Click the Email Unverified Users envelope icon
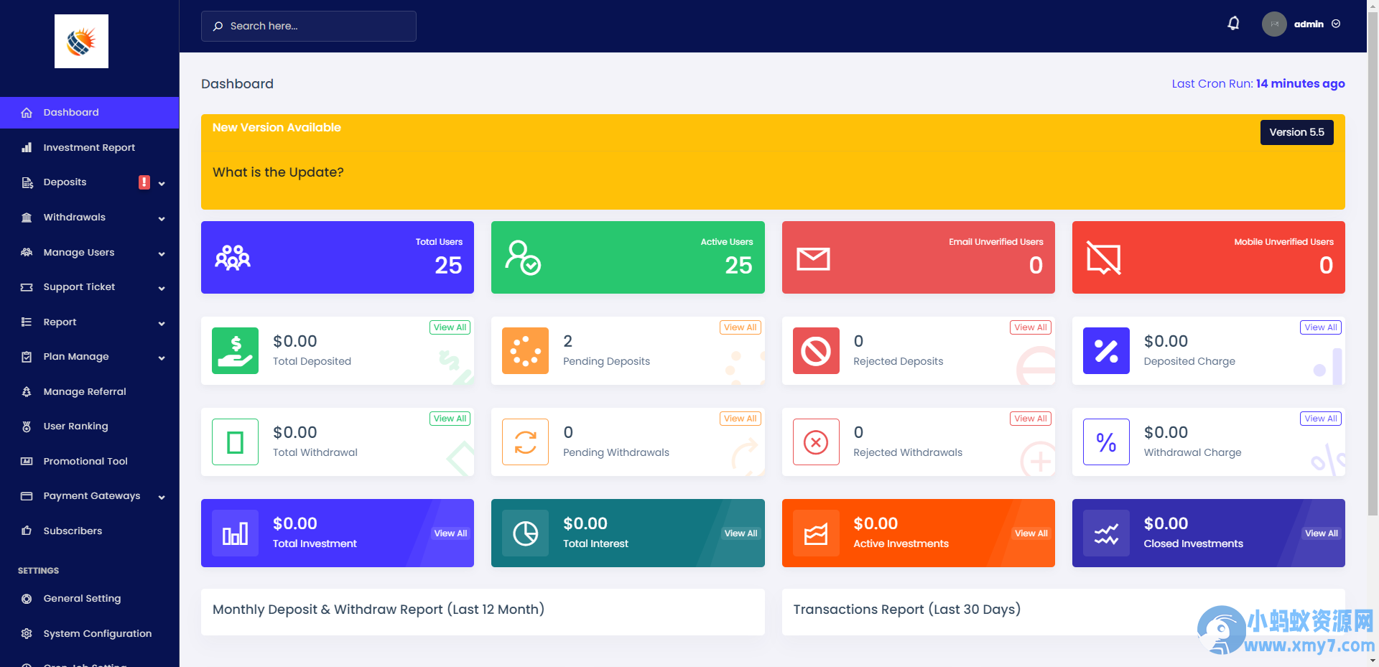Screen dimensions: 1379x667 pyautogui.click(x=813, y=258)
